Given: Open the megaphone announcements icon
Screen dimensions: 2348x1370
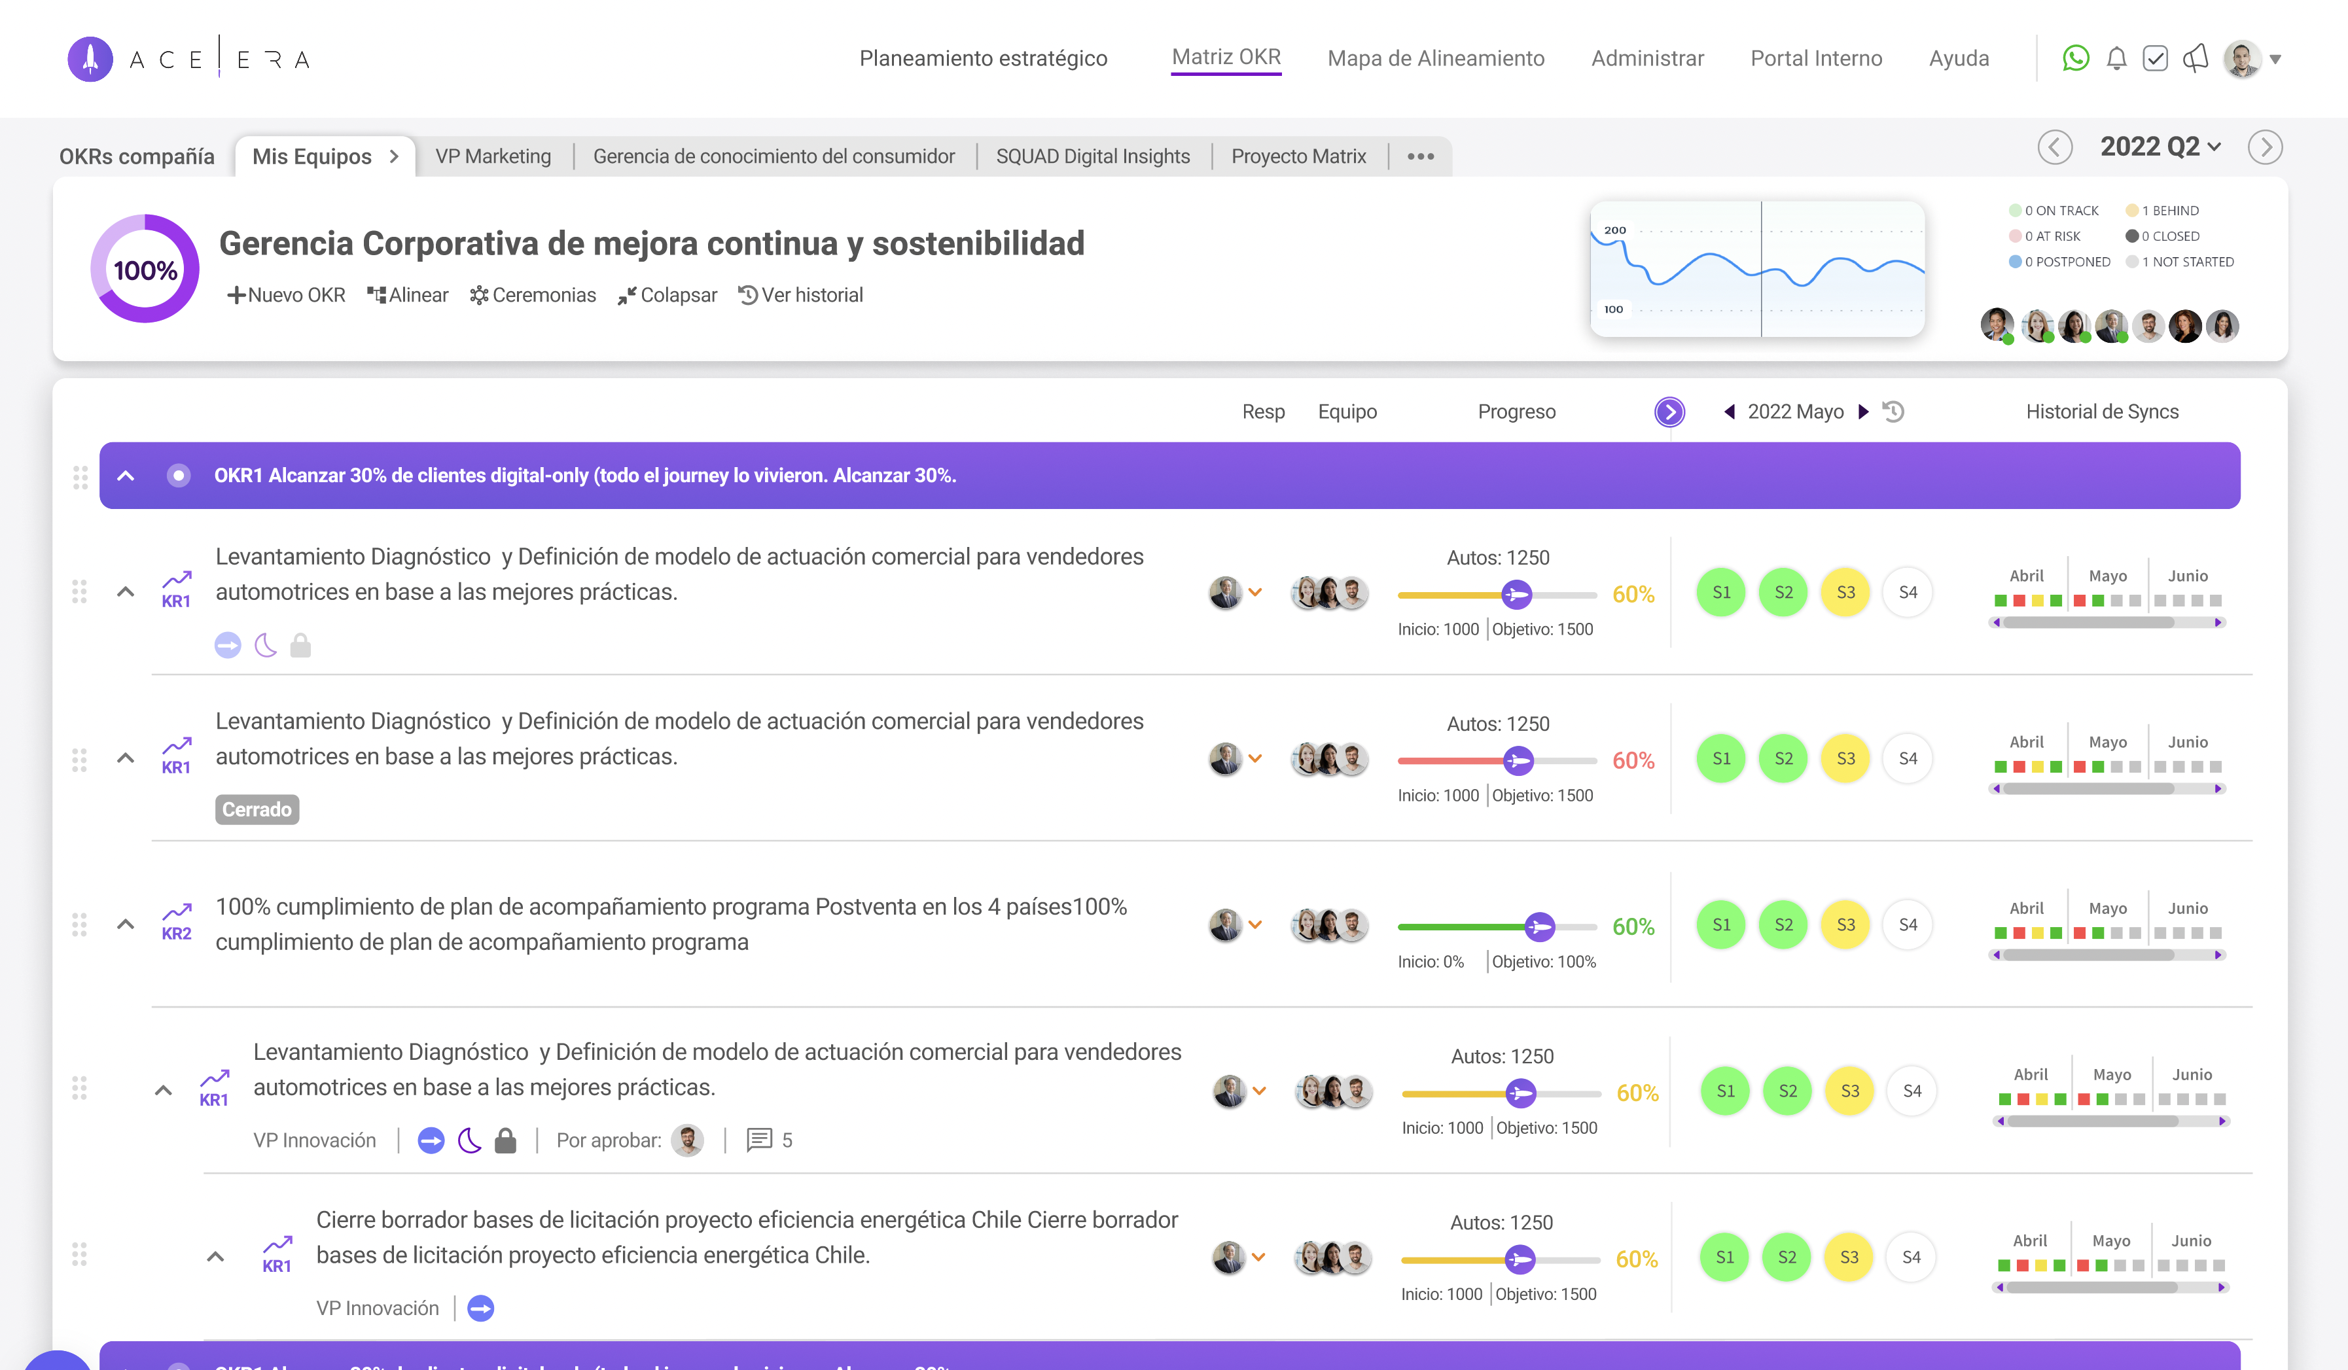Looking at the screenshot, I should click(x=2195, y=59).
